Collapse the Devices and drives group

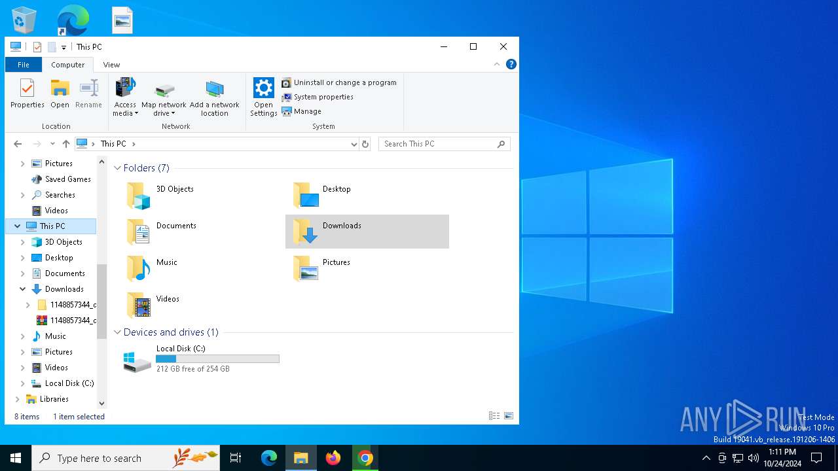[117, 332]
